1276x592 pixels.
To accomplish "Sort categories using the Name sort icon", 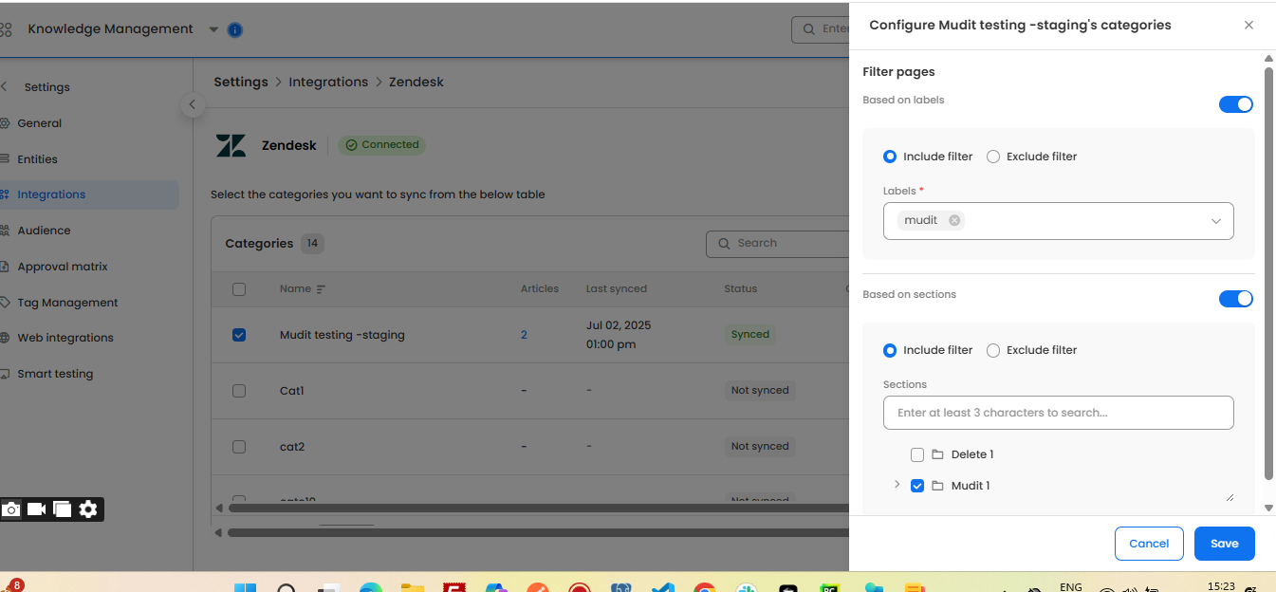I will tap(321, 288).
